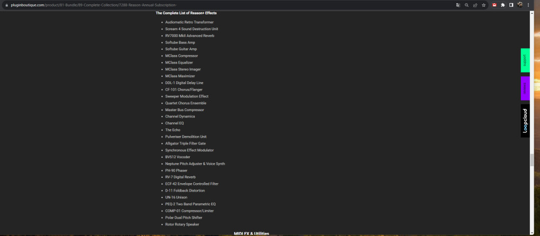Click 'RV7000 MkII Advanced Reverb' item
Viewport: 540px width, 236px height.
coord(190,36)
